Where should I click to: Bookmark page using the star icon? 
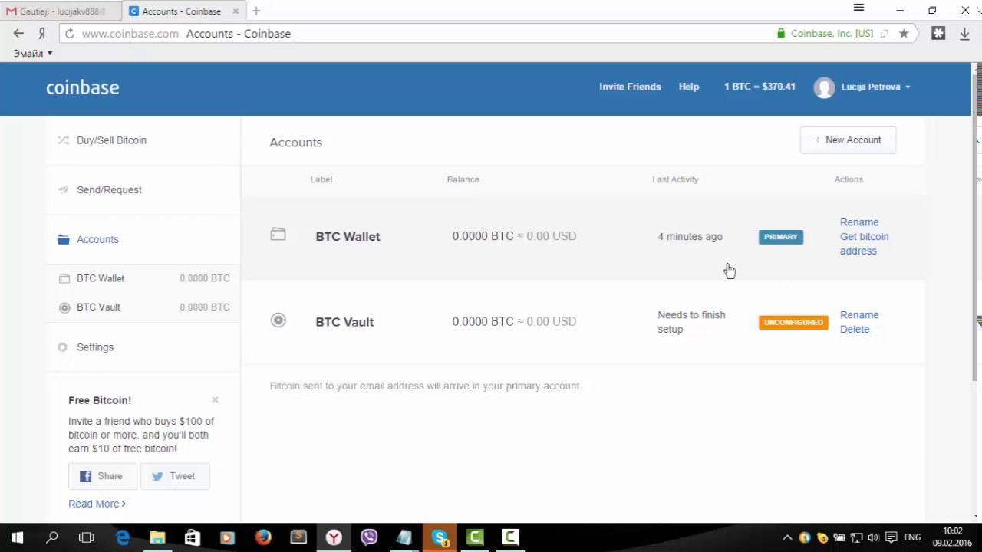pos(904,34)
